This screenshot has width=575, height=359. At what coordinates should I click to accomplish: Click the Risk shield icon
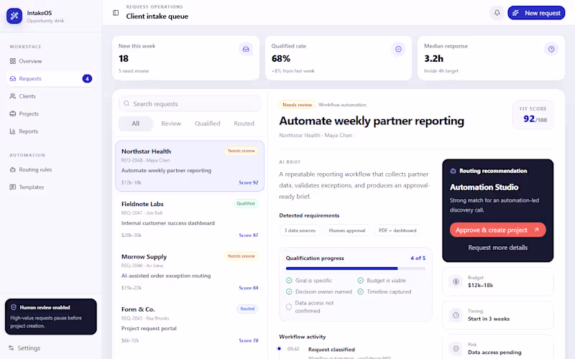(456, 349)
